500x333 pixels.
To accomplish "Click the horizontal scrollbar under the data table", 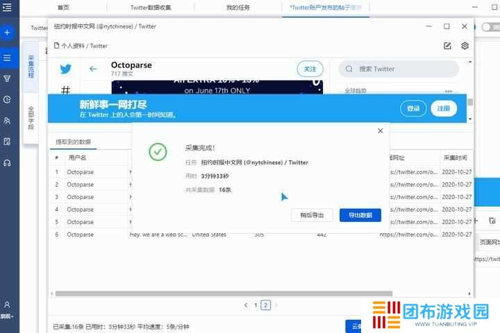I will point(224,293).
